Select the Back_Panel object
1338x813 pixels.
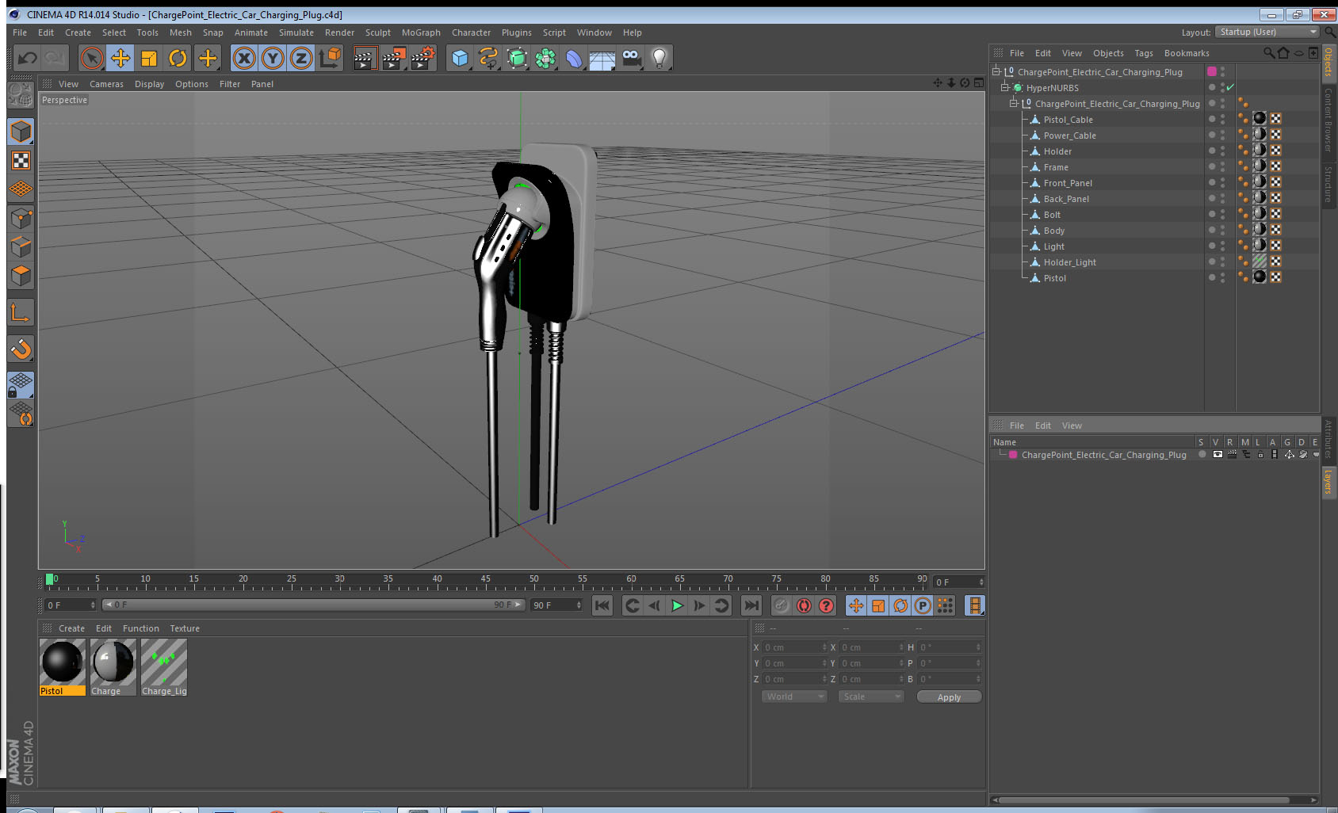click(1066, 199)
